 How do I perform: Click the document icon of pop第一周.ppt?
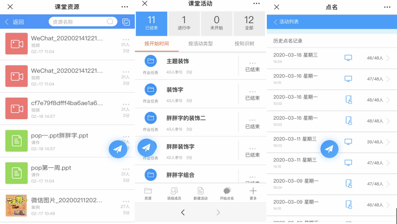click(17, 173)
